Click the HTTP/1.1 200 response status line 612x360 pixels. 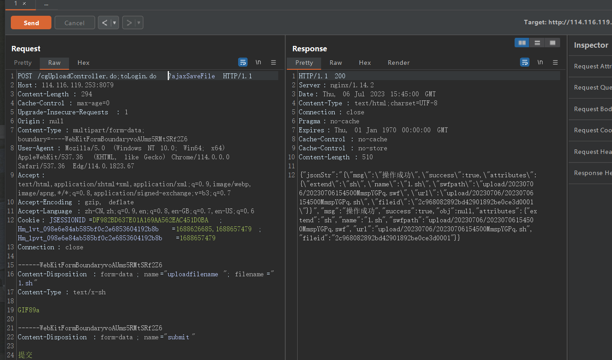322,76
